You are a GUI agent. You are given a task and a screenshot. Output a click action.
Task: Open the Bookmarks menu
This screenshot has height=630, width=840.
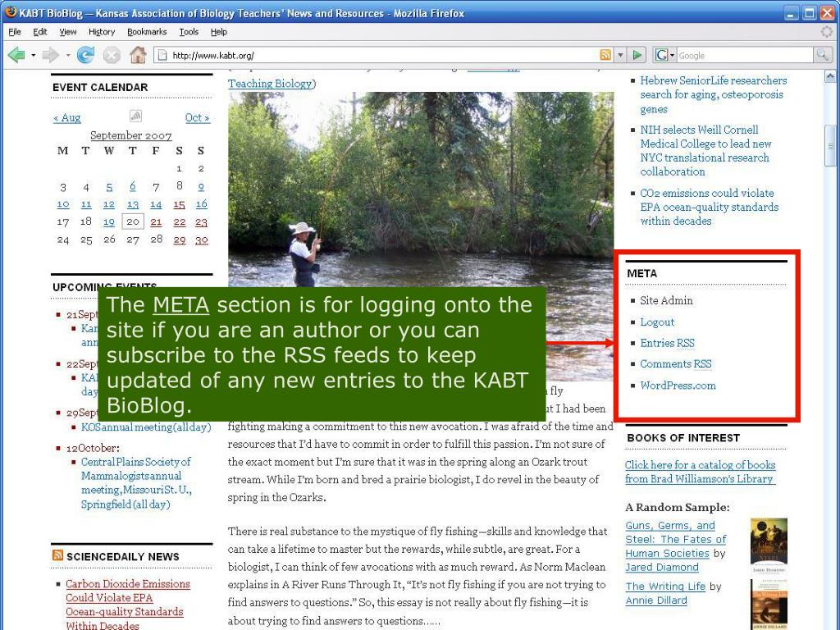click(147, 32)
